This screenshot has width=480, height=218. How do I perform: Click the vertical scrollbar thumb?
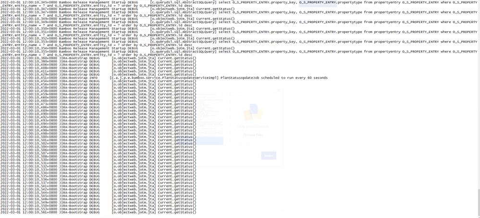(x=478, y=202)
